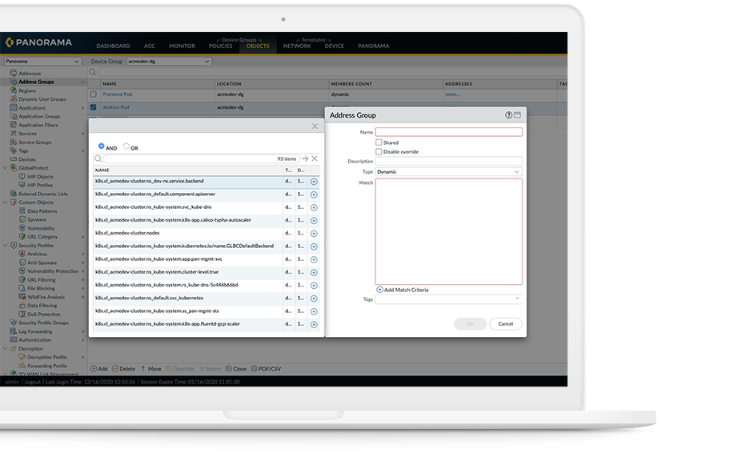
Task: Run search using arrow icon beside 93 items
Action: [x=305, y=158]
